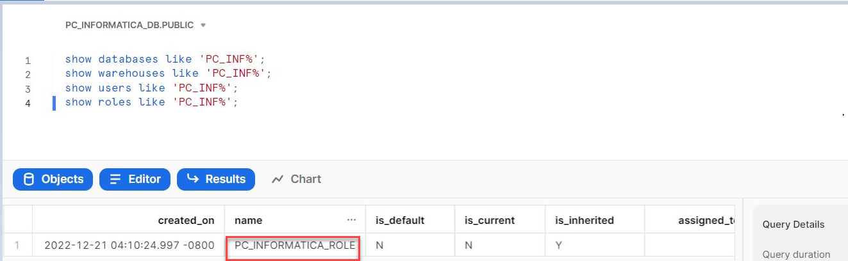
Task: Click the is_current column header
Action: [490, 220]
